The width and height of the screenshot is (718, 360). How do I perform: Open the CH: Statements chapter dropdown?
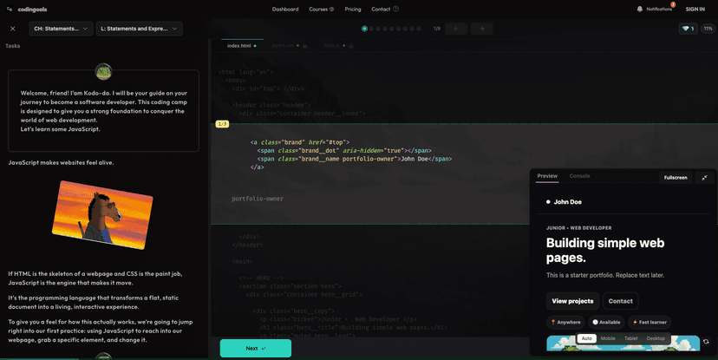point(61,29)
